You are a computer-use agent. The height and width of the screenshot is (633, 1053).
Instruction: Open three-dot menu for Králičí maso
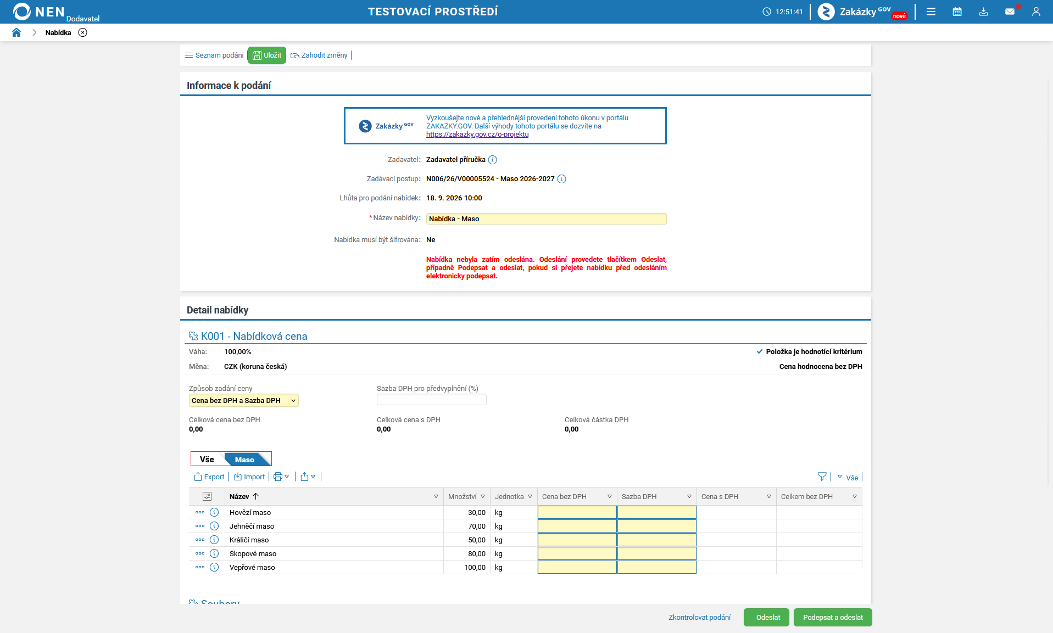[x=200, y=540]
